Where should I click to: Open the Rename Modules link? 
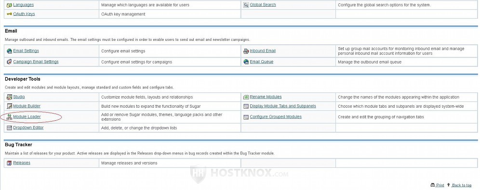click(266, 97)
